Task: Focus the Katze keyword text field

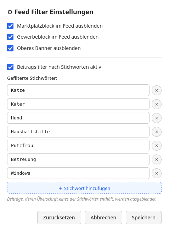Action: (x=78, y=90)
